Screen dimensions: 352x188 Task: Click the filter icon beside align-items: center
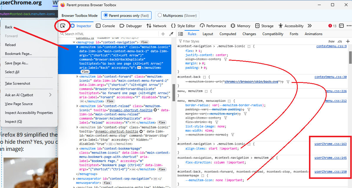coord(226,59)
